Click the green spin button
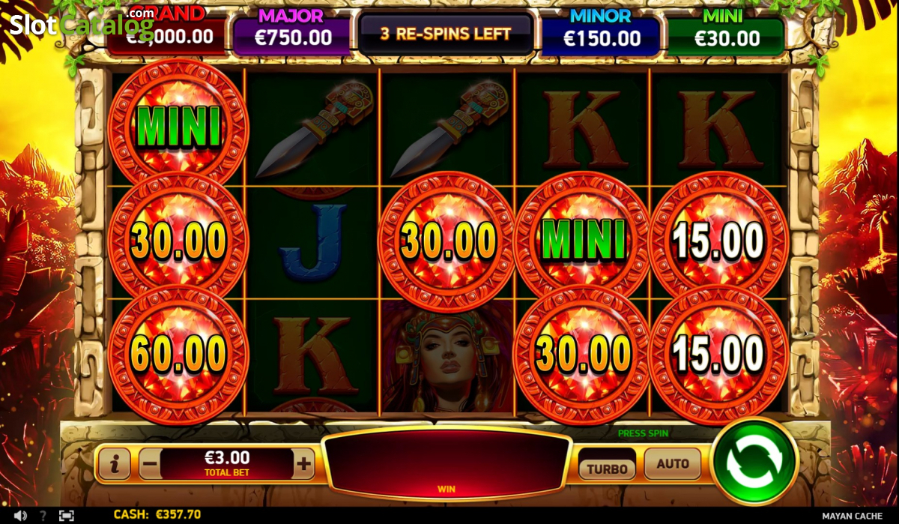Viewport: 899px width, 524px height. (x=754, y=463)
